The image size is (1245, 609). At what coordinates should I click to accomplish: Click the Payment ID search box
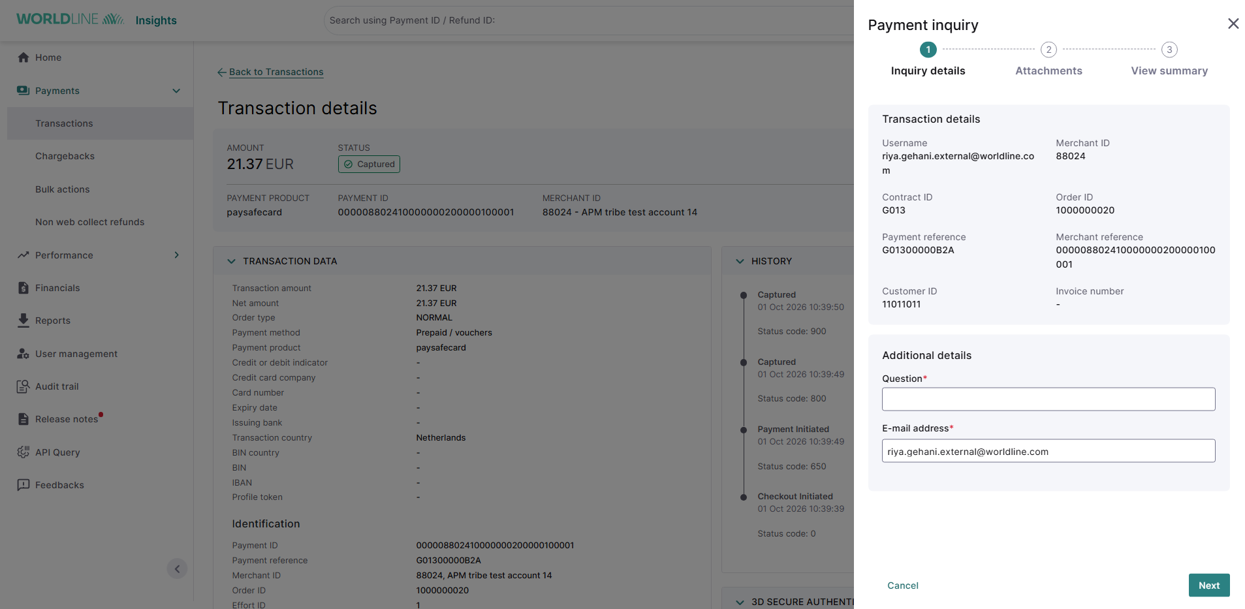coord(588,20)
